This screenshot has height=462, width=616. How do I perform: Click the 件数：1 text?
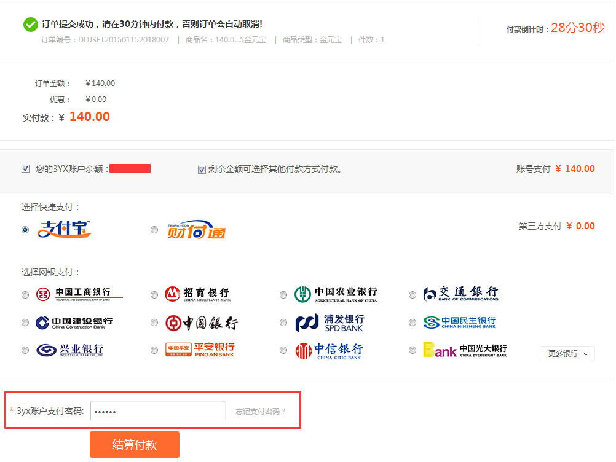click(371, 40)
